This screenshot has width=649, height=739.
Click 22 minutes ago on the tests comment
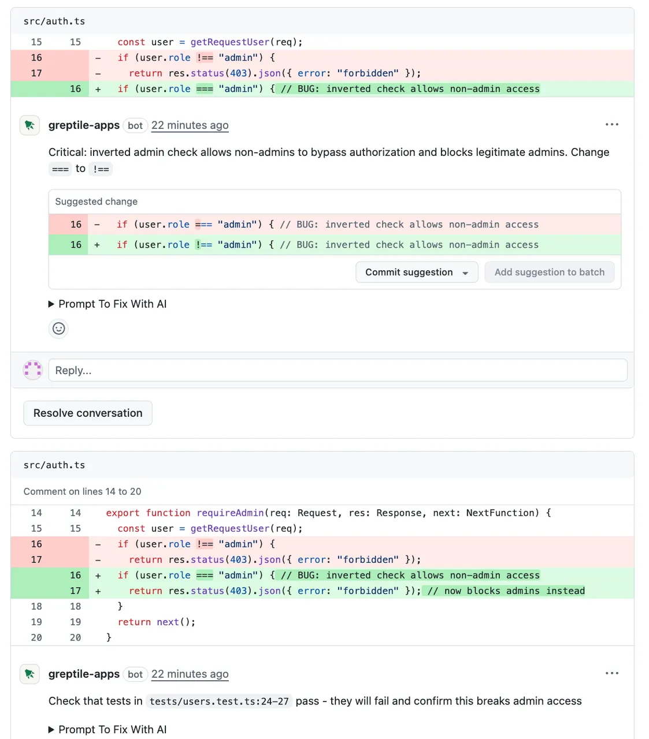point(190,674)
